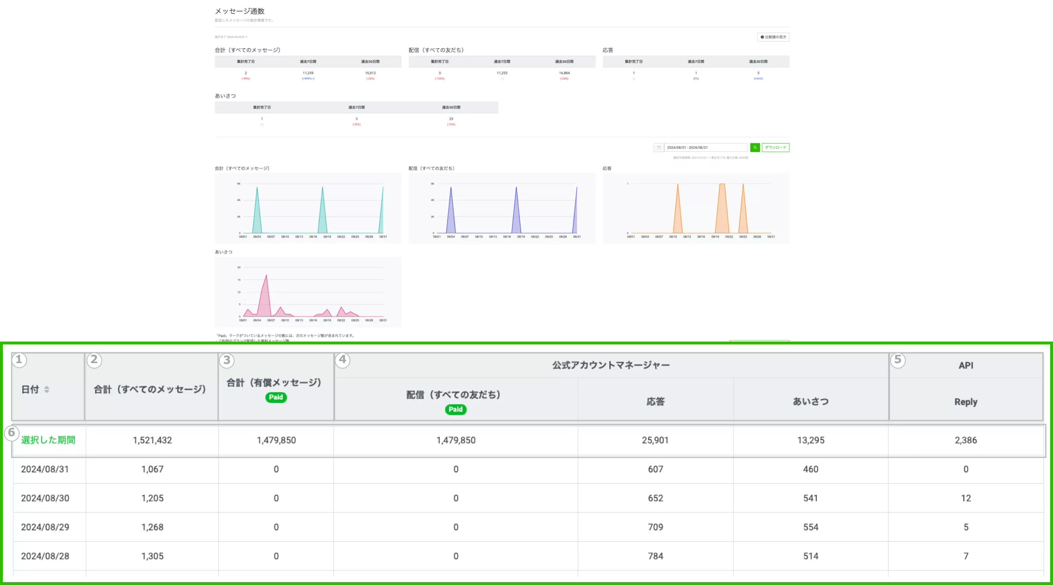Click the numbered circle 1 marker
The width and height of the screenshot is (1053, 585).
(x=19, y=360)
